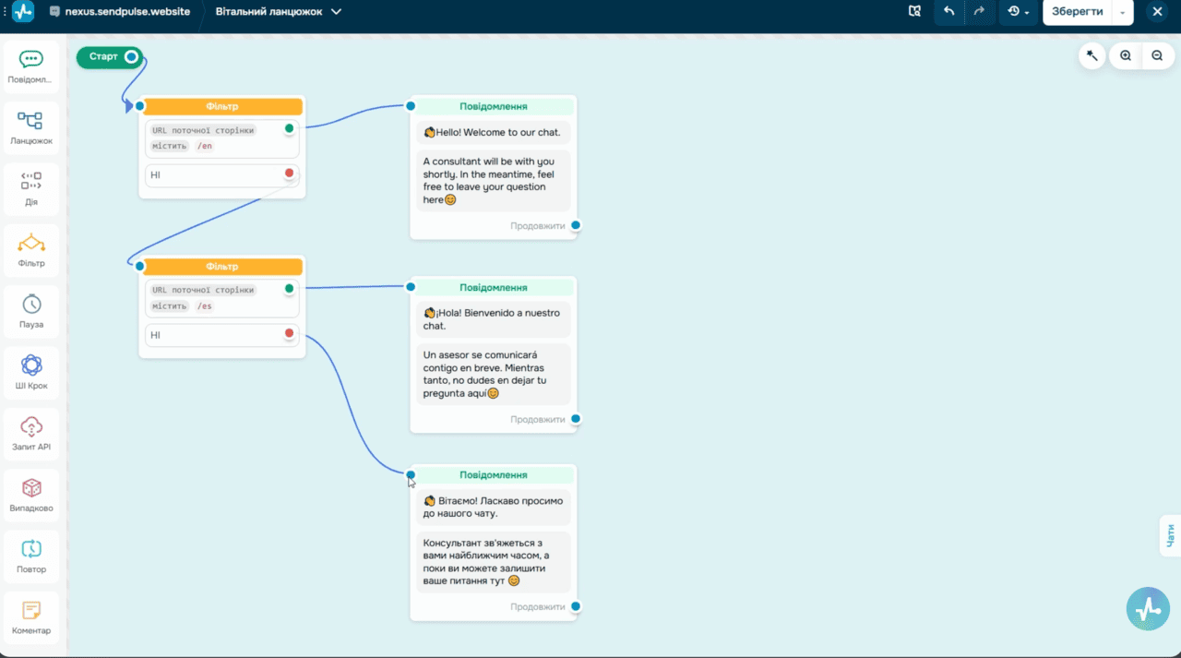
Task: Add a Повтор repeat block from sidebar
Action: click(31, 556)
